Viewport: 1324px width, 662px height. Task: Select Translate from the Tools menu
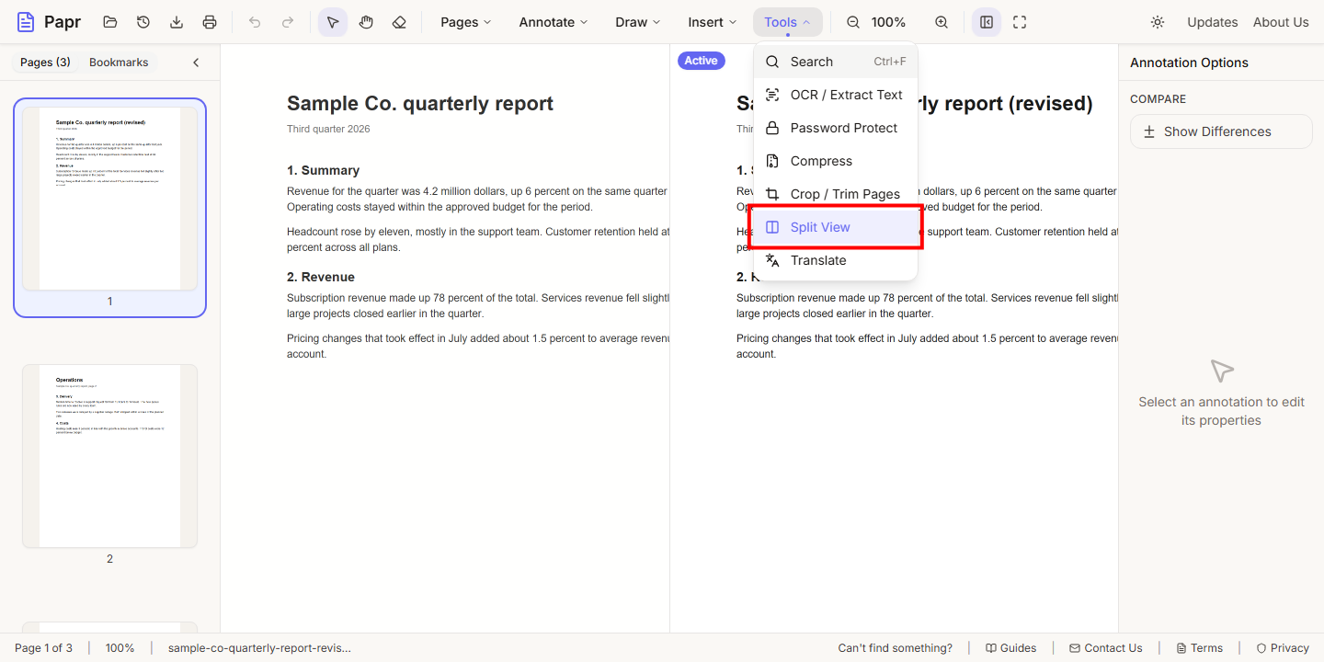point(836,260)
